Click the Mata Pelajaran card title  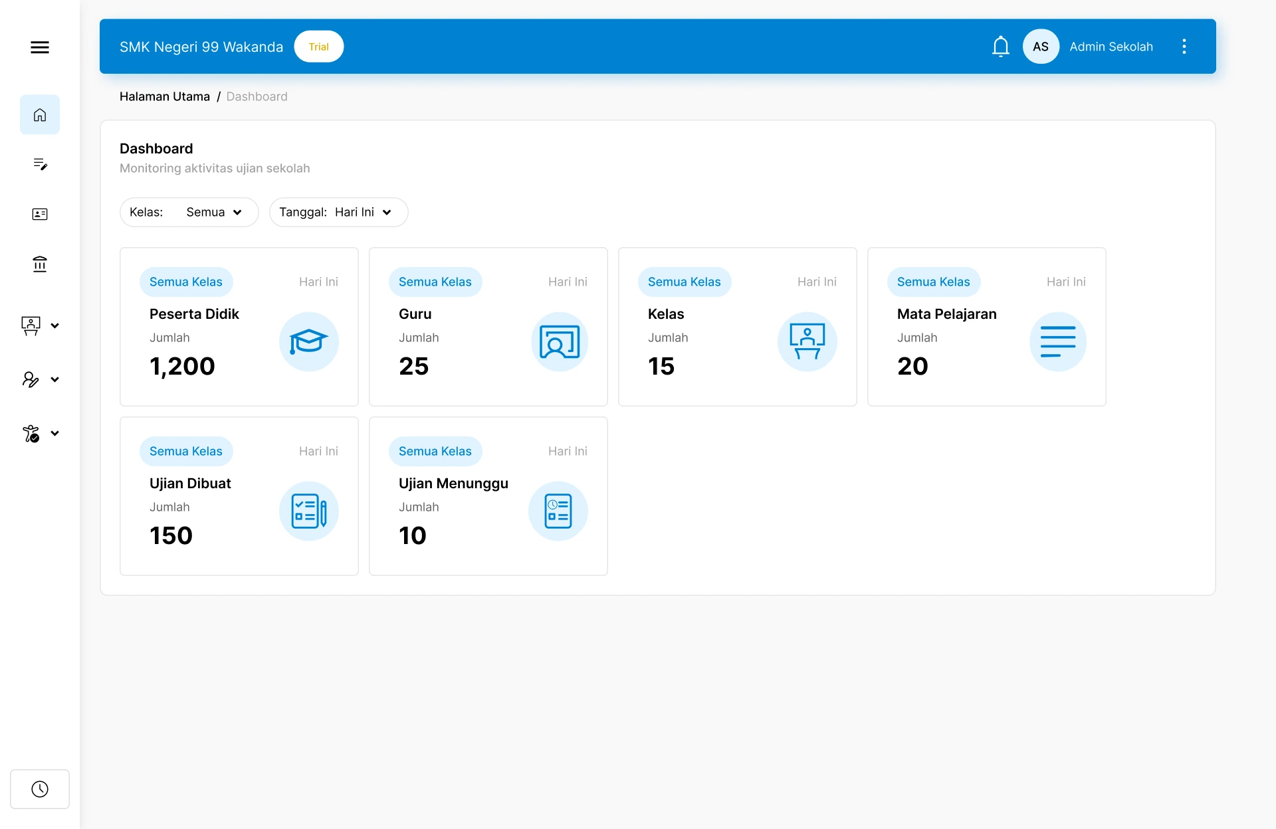(x=947, y=314)
